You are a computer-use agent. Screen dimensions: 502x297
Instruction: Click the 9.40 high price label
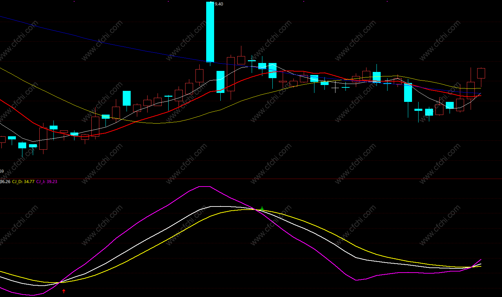(x=219, y=4)
